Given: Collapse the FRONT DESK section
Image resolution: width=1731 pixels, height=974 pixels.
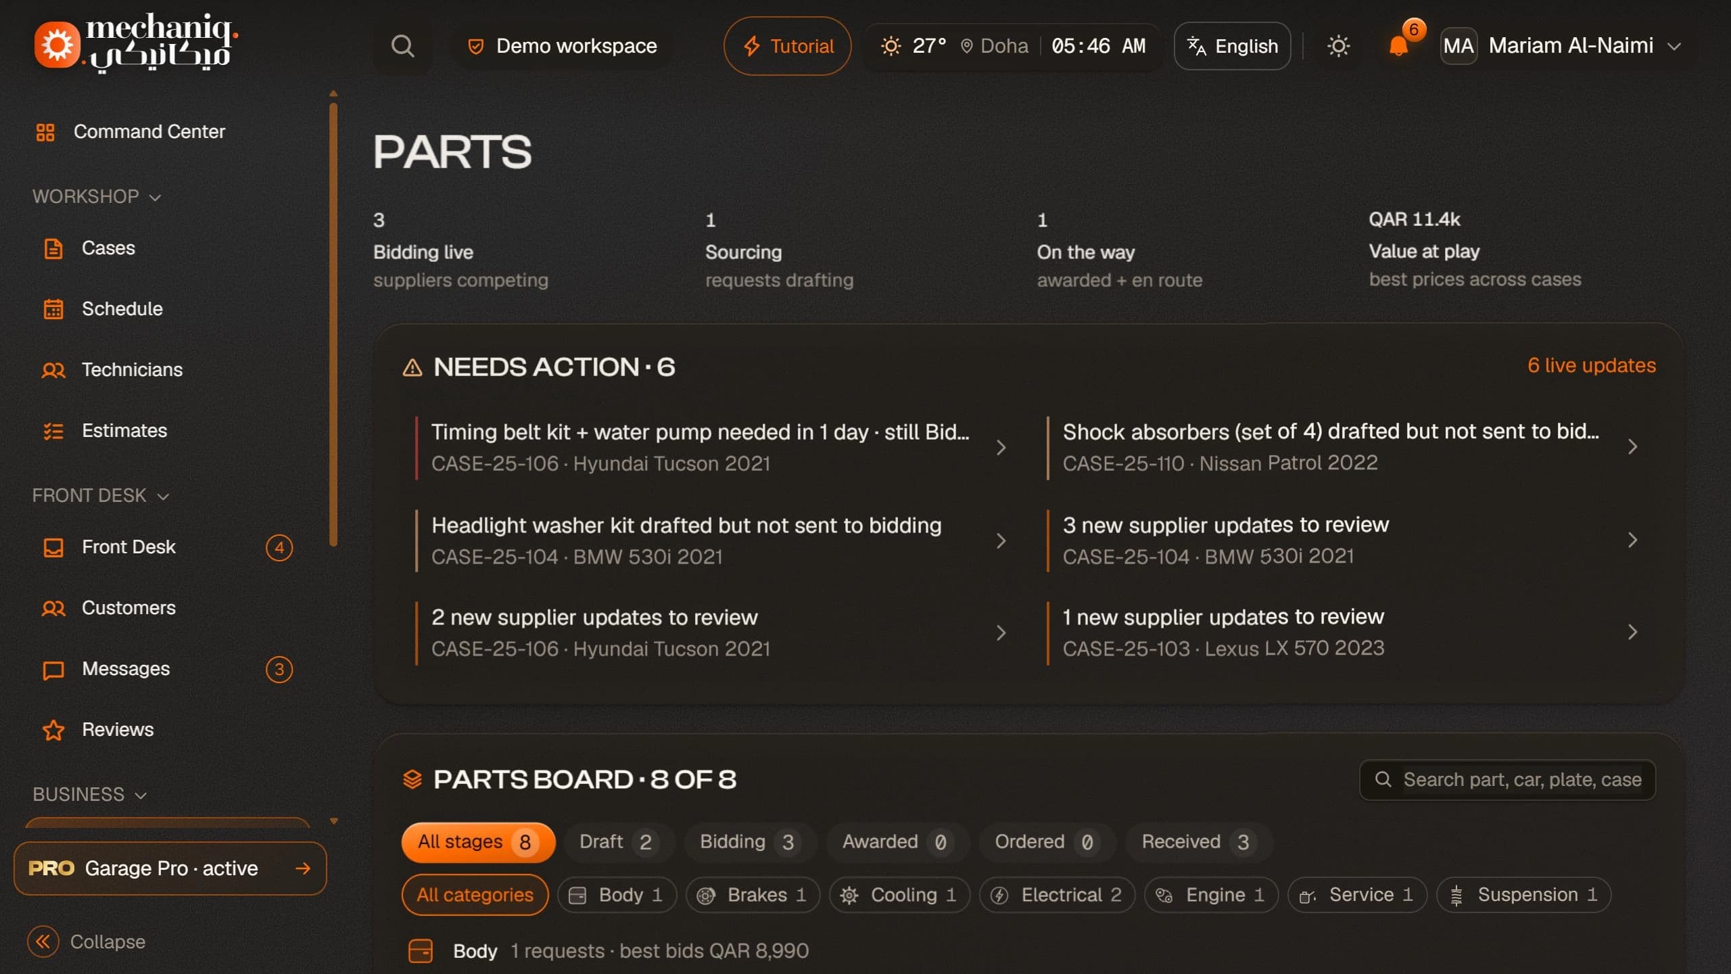Looking at the screenshot, I should pyautogui.click(x=100, y=496).
